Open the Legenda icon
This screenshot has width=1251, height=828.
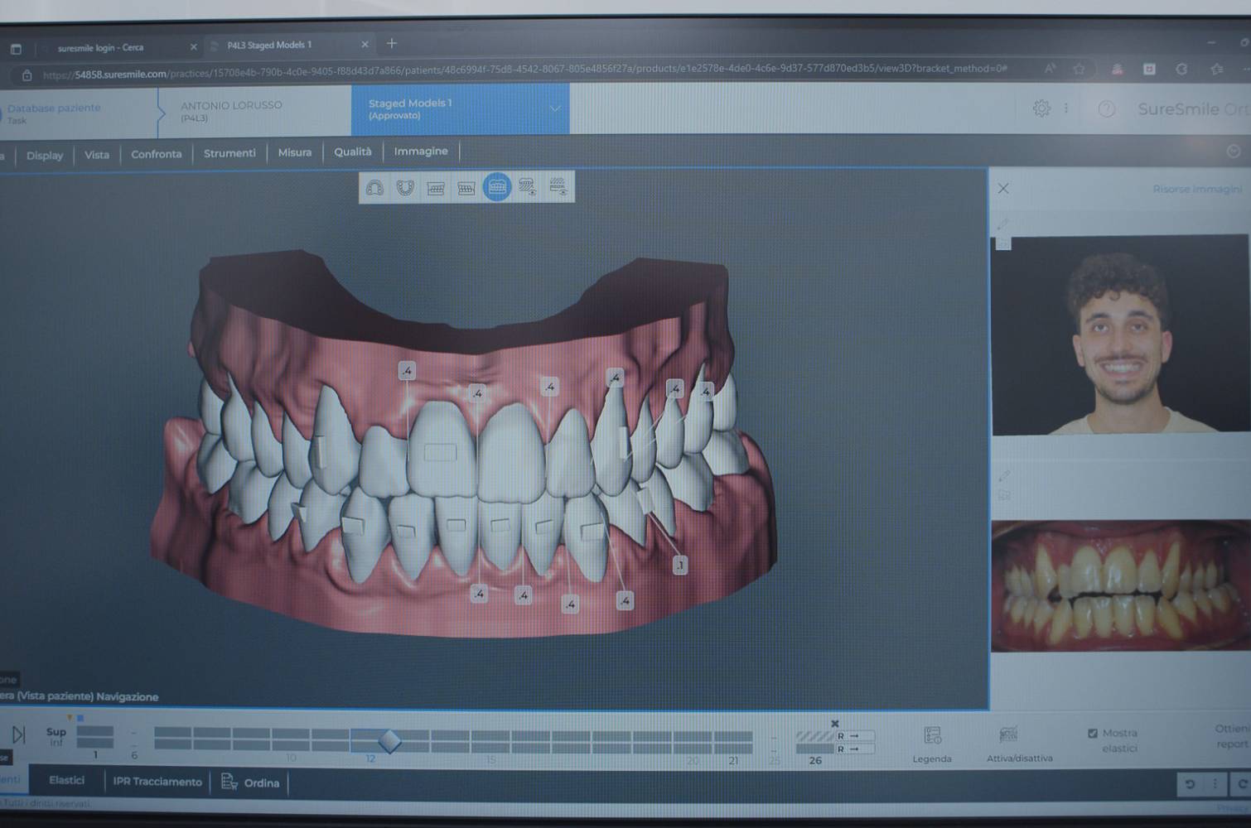pyautogui.click(x=932, y=737)
